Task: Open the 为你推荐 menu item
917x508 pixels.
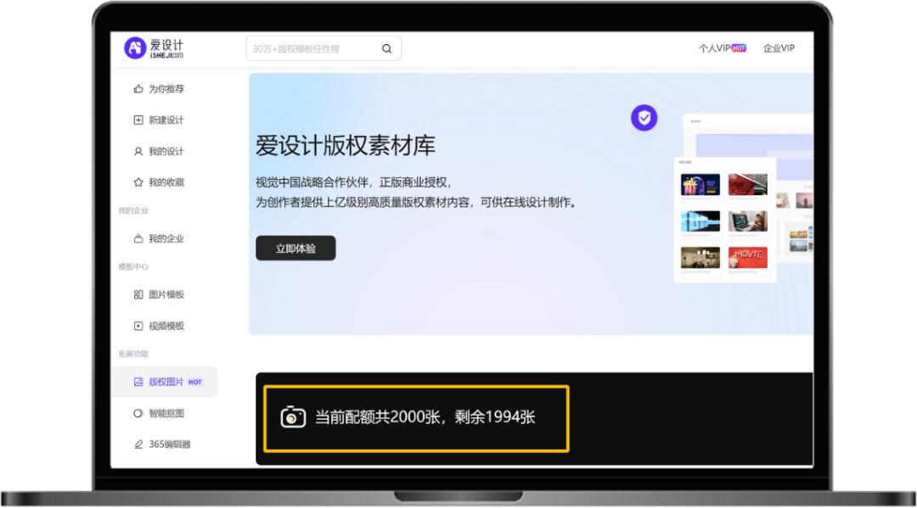Action: click(162, 89)
